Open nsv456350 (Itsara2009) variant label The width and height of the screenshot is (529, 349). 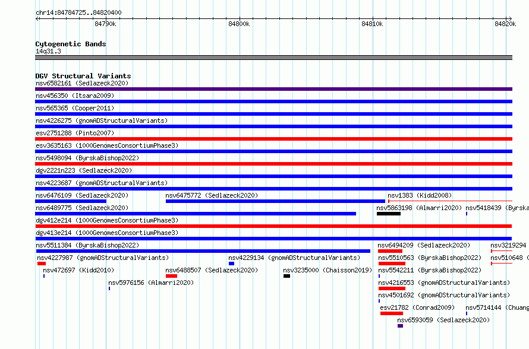pyautogui.click(x=75, y=96)
